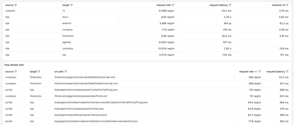Viewport: 294px width, 125px height.
Task: Click the 94.5 req/m value
Action: pos(254,102)
